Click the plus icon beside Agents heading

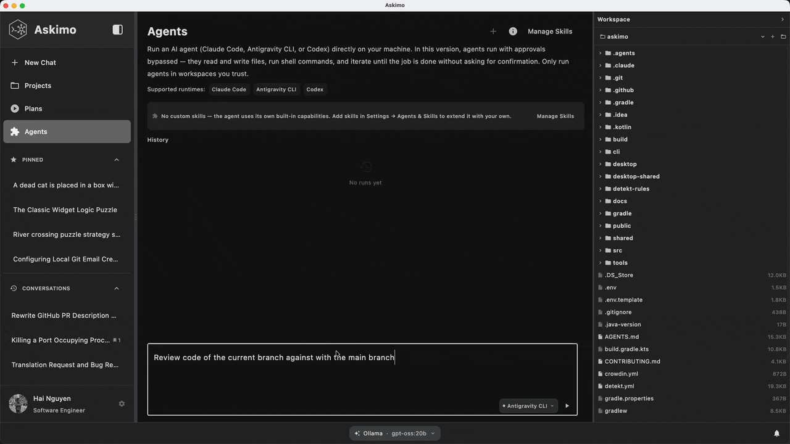point(493,31)
